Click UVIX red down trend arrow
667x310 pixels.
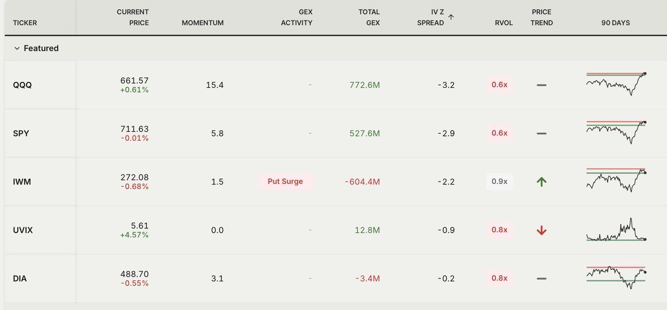click(x=541, y=230)
